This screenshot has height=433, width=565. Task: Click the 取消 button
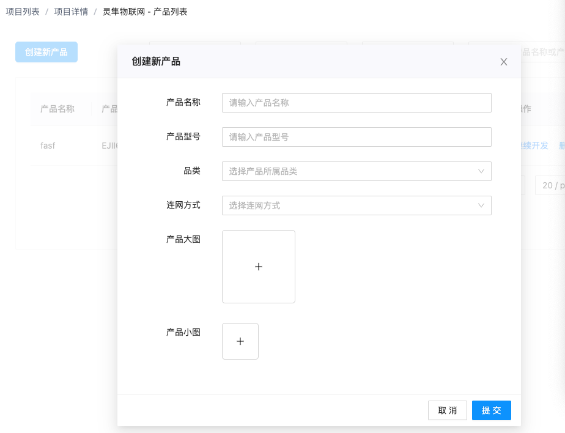447,410
